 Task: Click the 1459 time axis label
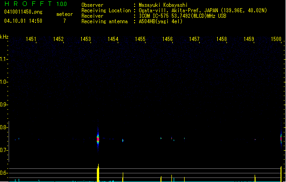coord(249,39)
